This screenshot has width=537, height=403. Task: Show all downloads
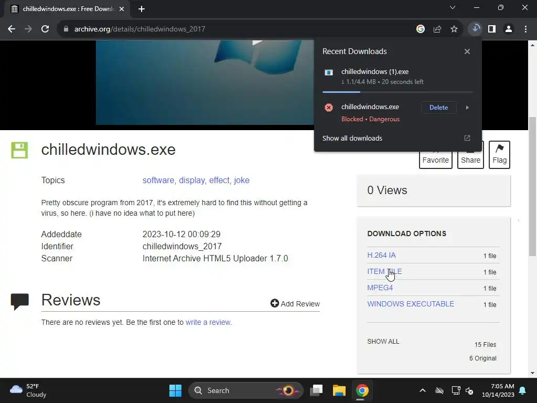point(352,138)
